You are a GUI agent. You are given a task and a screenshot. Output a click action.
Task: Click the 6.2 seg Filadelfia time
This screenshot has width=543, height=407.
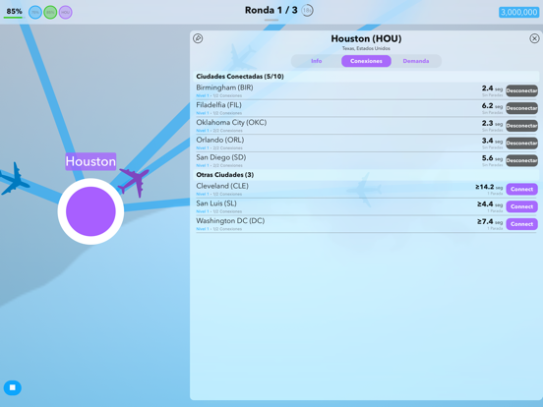tap(492, 106)
